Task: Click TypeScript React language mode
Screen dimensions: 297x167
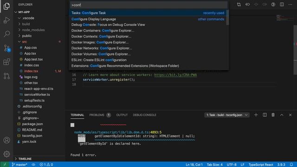Action: point(261,165)
